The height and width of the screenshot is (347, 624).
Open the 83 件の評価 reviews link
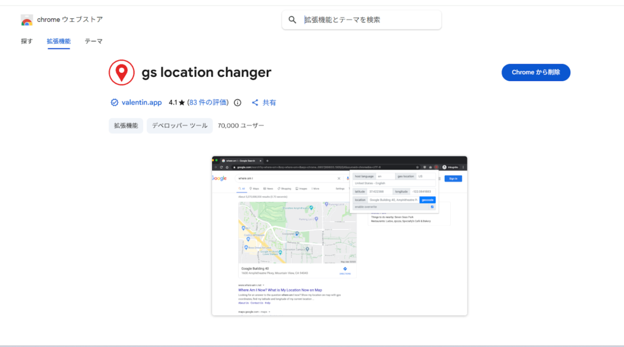(x=208, y=102)
